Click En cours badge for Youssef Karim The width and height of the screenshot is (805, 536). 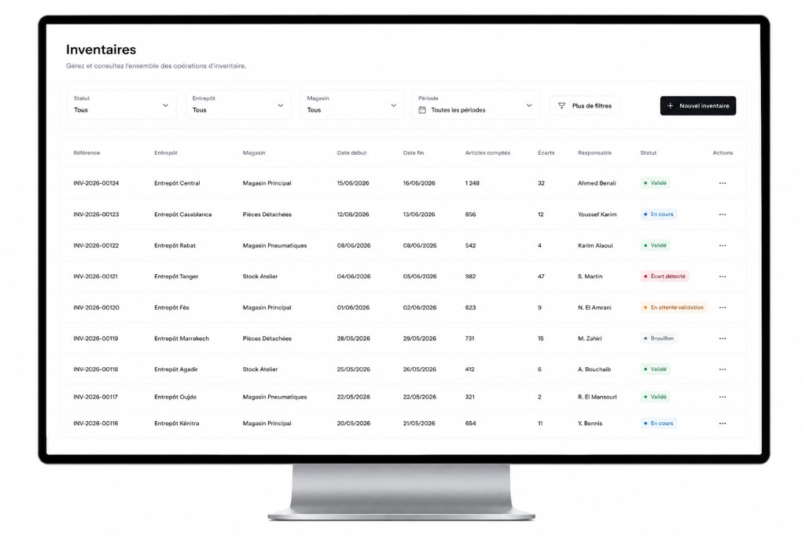659,215
